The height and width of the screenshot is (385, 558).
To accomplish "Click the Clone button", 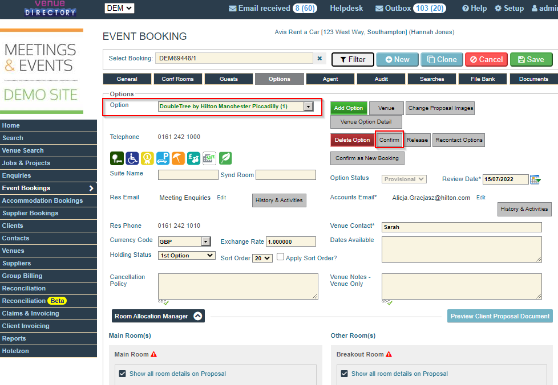I will 442,59.
